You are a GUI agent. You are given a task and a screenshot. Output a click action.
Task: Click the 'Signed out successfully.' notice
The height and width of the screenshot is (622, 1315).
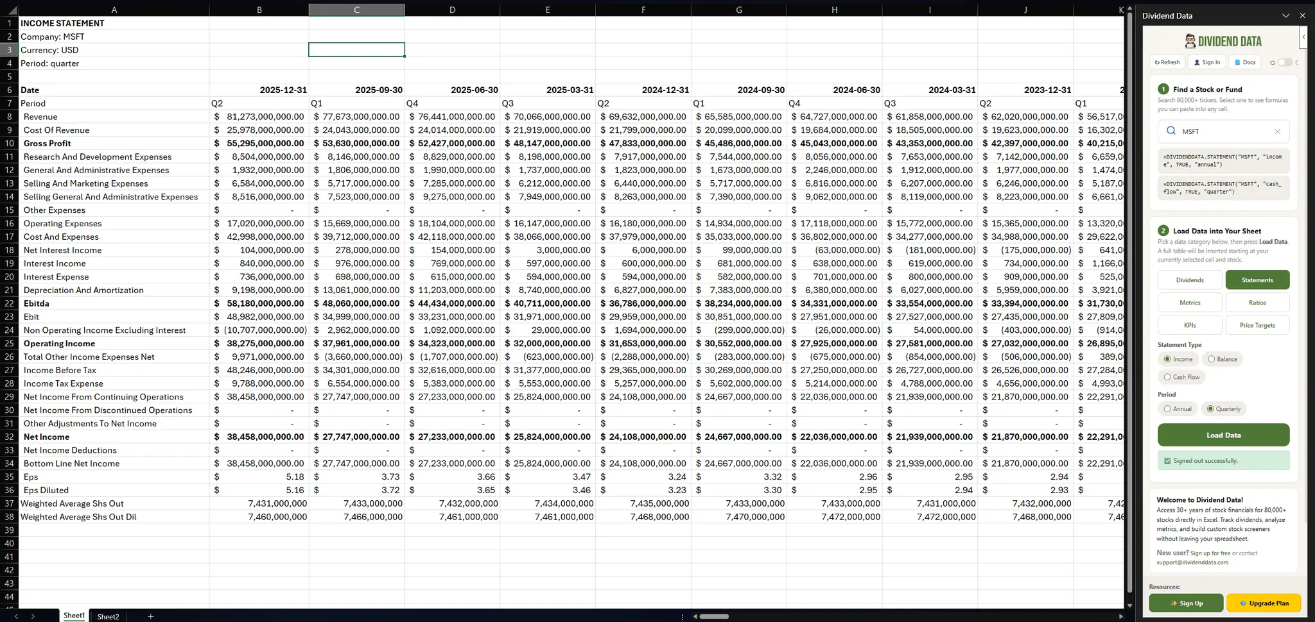[1223, 460]
